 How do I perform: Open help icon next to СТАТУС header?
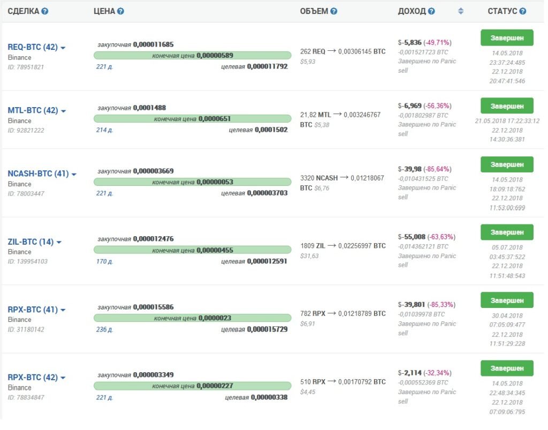[x=523, y=11]
